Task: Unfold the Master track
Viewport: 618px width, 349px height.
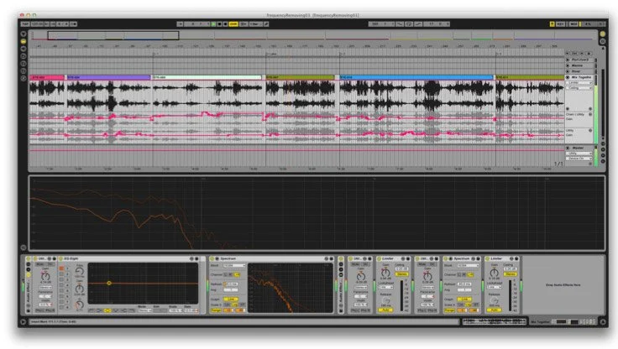Action: pos(568,148)
